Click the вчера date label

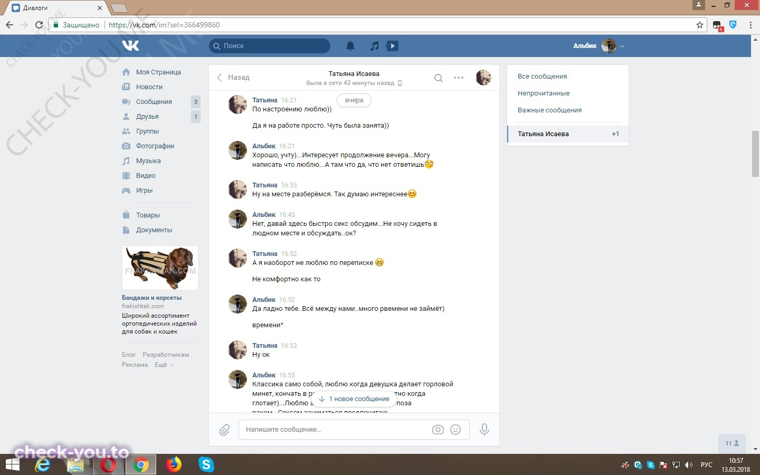coord(354,100)
